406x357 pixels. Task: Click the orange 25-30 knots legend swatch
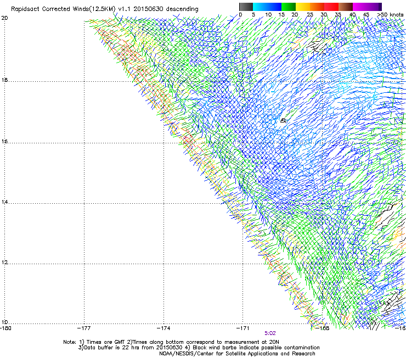coord(317,7)
